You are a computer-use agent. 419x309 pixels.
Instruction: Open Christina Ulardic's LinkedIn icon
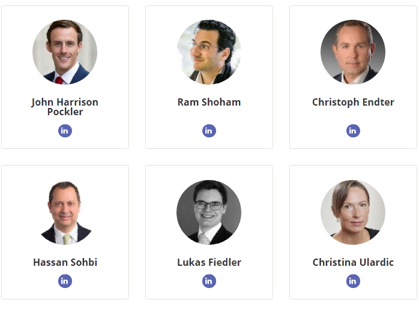click(x=353, y=281)
